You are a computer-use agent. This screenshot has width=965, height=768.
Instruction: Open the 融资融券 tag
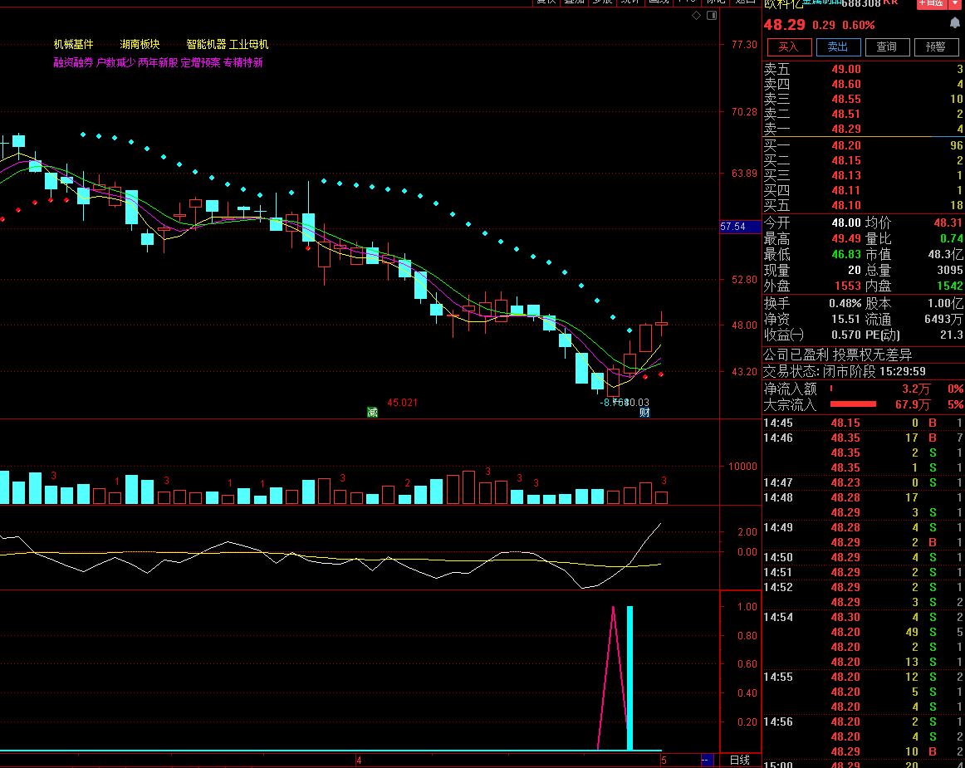tap(73, 63)
